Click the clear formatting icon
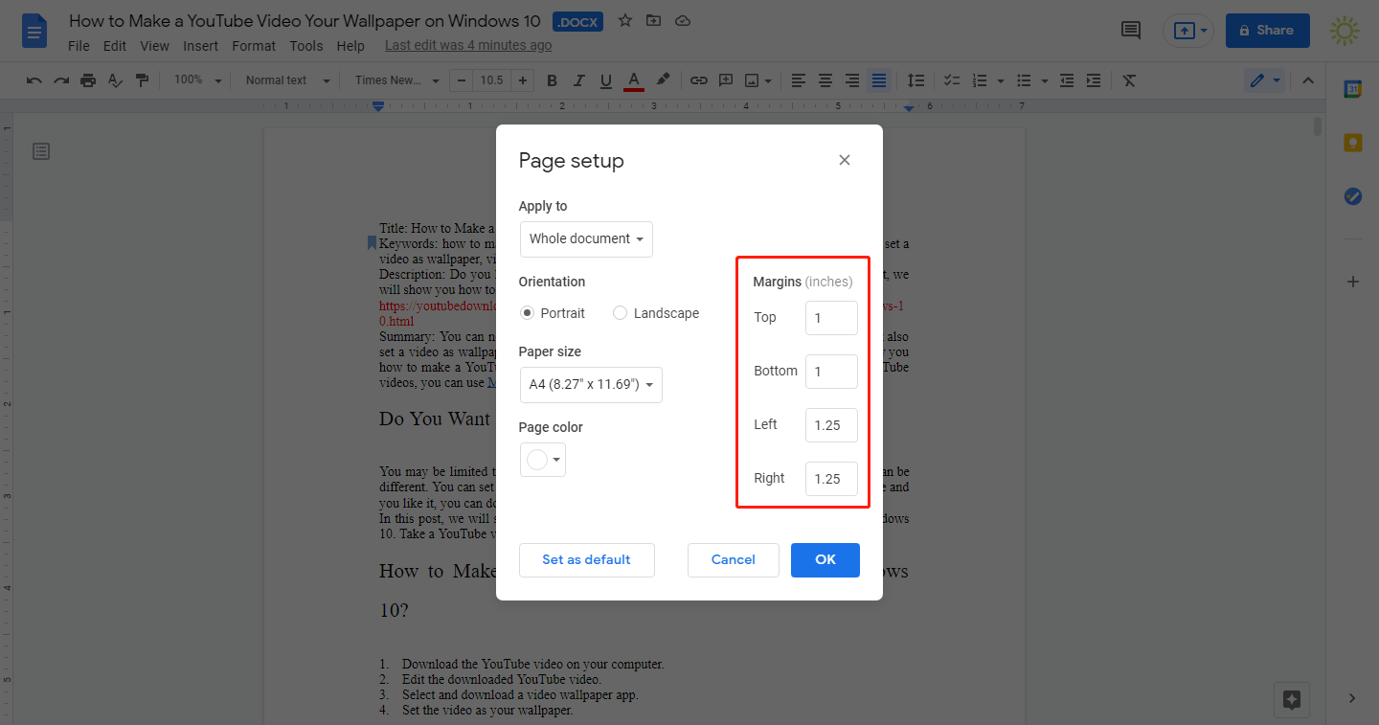This screenshot has width=1379, height=725. click(1129, 80)
